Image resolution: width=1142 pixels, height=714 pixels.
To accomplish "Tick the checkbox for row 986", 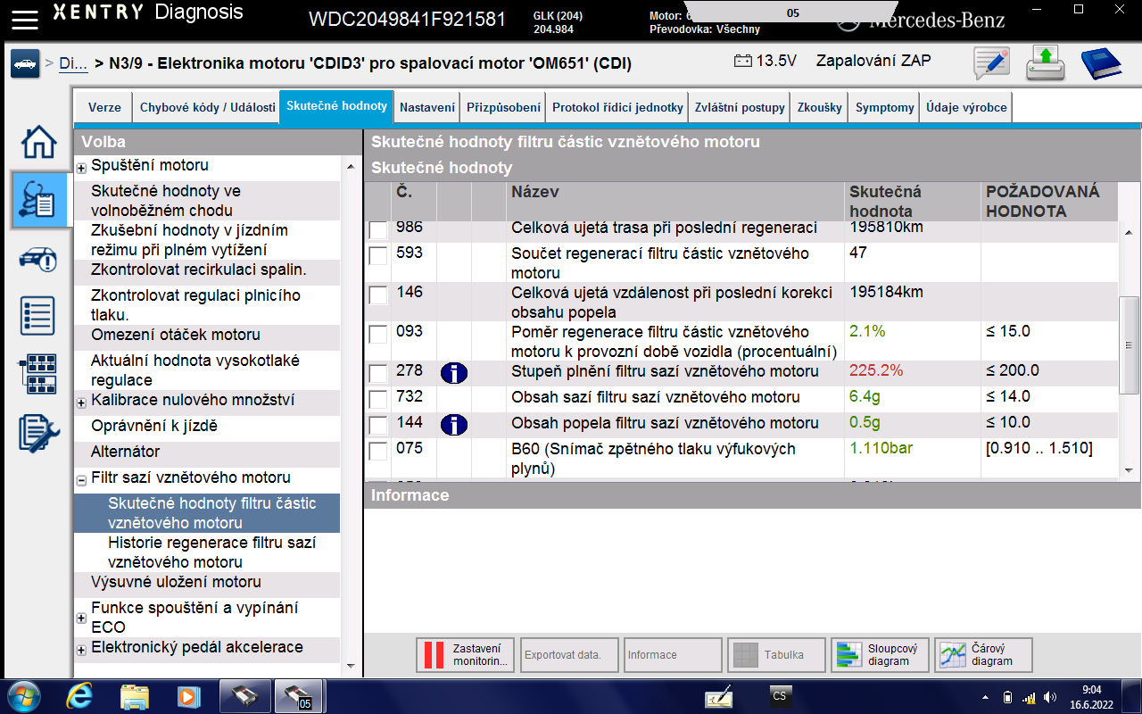I will point(378,229).
